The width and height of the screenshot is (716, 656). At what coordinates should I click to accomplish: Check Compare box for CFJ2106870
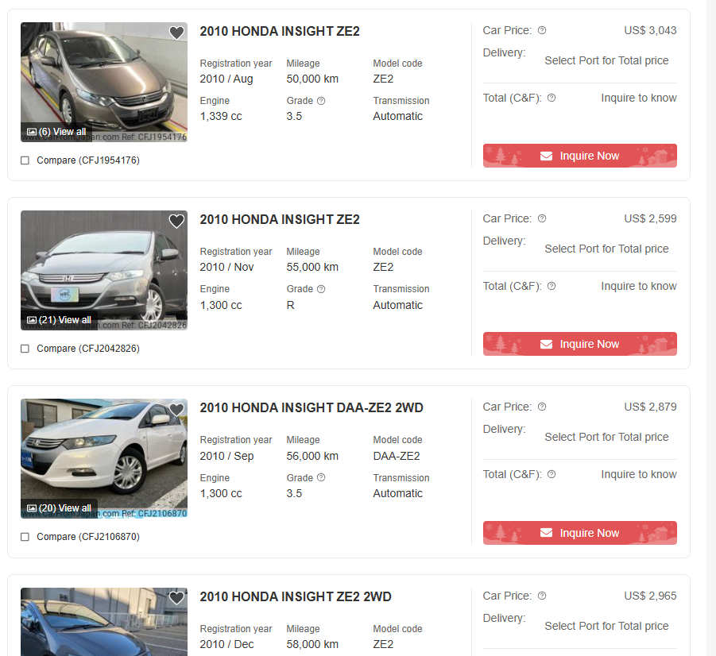coord(25,537)
